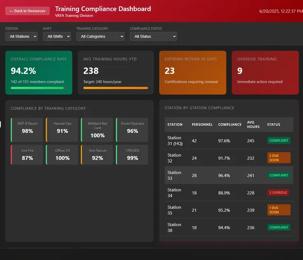Open the Overdue Training card
303x260 pixels.
[265, 72]
